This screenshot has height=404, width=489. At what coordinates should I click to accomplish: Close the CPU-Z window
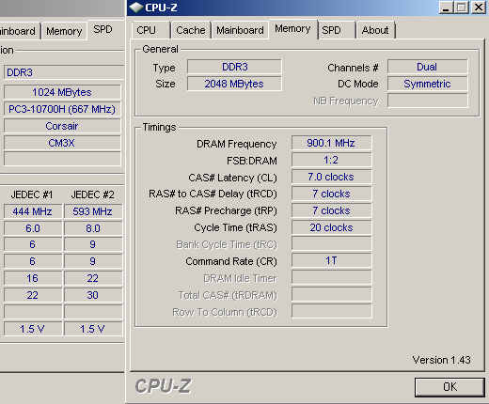[x=479, y=8]
